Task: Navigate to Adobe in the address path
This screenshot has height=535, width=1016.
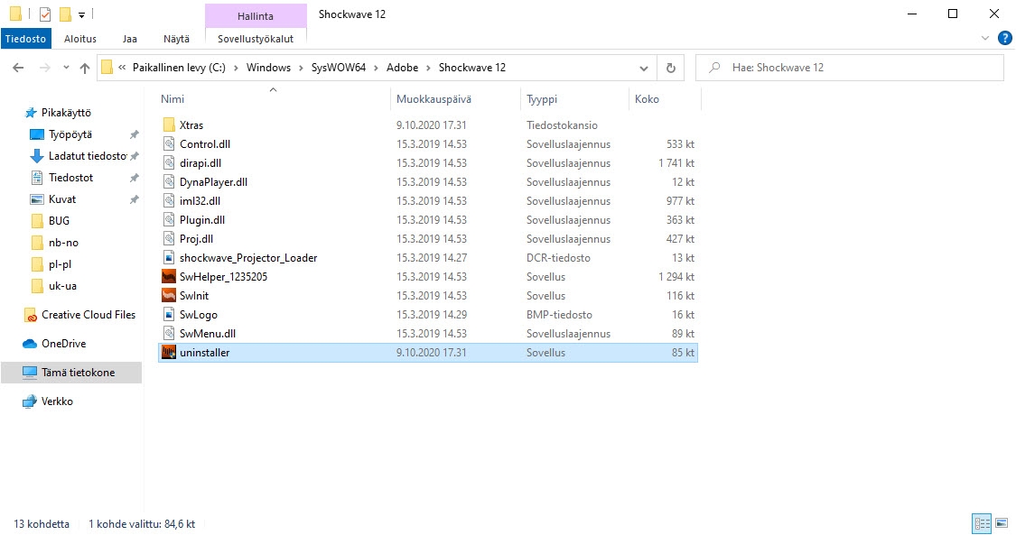Action: point(403,68)
